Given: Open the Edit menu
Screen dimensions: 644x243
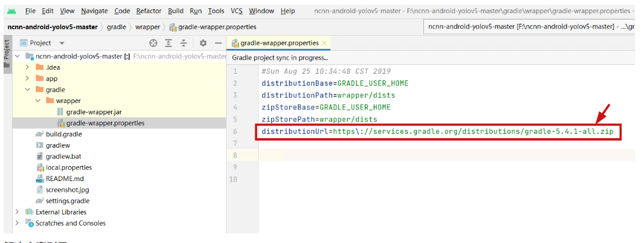Looking at the screenshot, I should pos(48,11).
